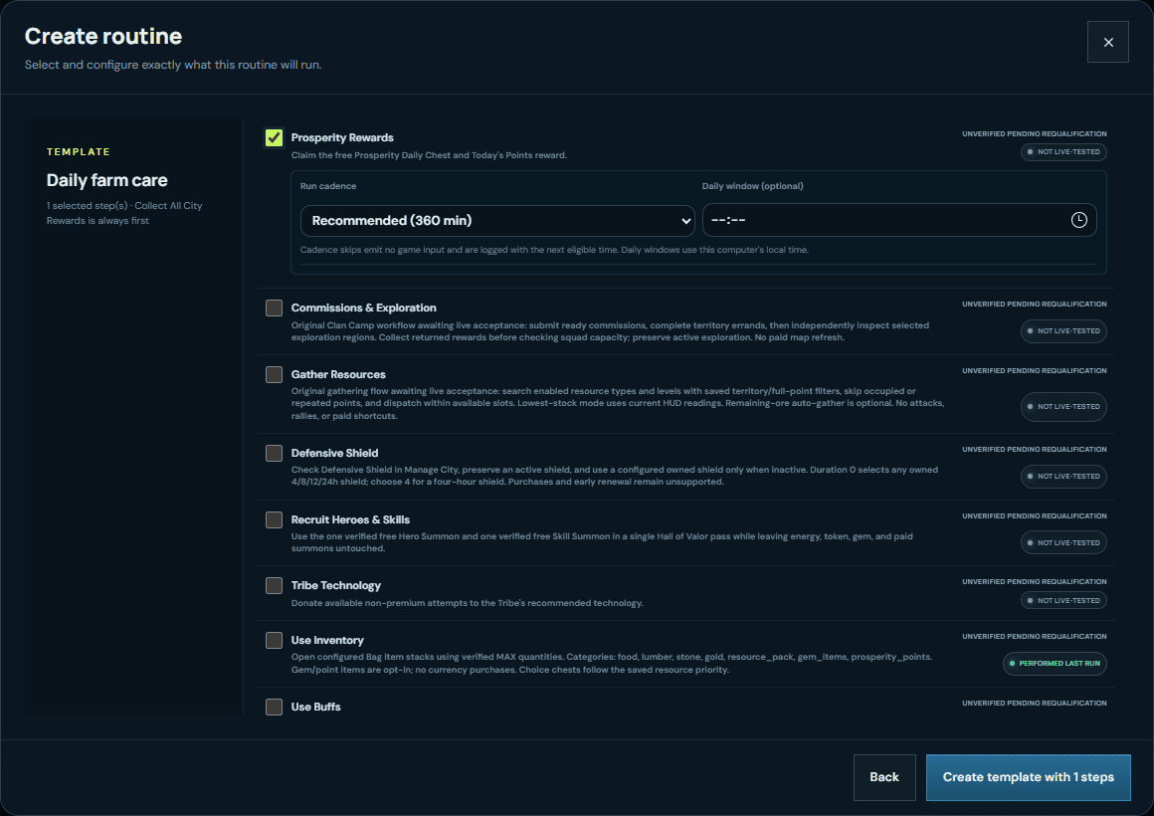The width and height of the screenshot is (1154, 816).
Task: Click Create template with 1 steps
Action: [1028, 777]
